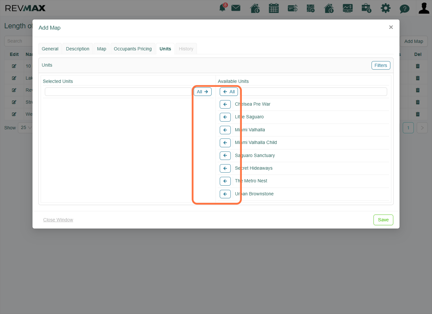Open the History tab
This screenshot has height=314, width=432.
[x=186, y=49]
